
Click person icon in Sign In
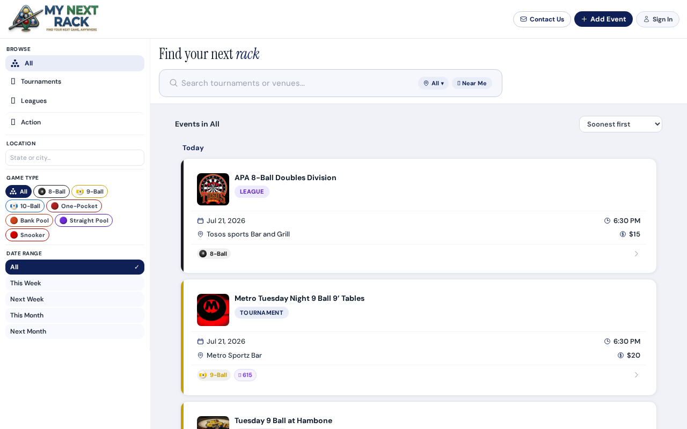(x=646, y=19)
